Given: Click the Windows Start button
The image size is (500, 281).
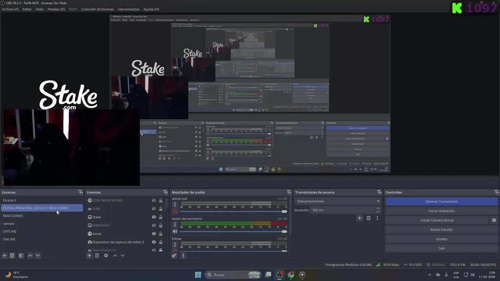Looking at the screenshot, I should point(198,275).
